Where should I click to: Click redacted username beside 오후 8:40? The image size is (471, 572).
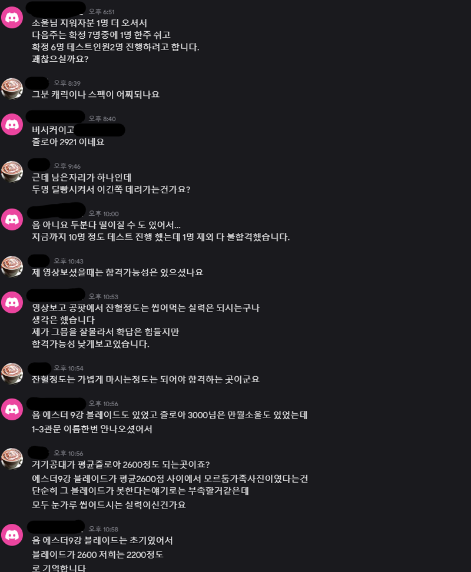(55, 117)
